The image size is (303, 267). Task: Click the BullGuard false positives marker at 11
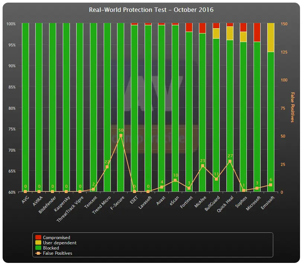[x=216, y=179]
